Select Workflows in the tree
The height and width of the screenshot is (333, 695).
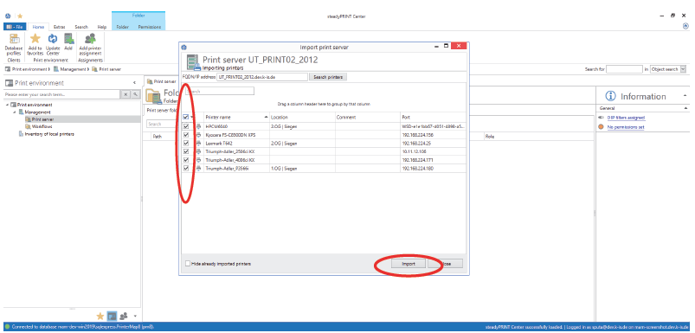pyautogui.click(x=42, y=126)
